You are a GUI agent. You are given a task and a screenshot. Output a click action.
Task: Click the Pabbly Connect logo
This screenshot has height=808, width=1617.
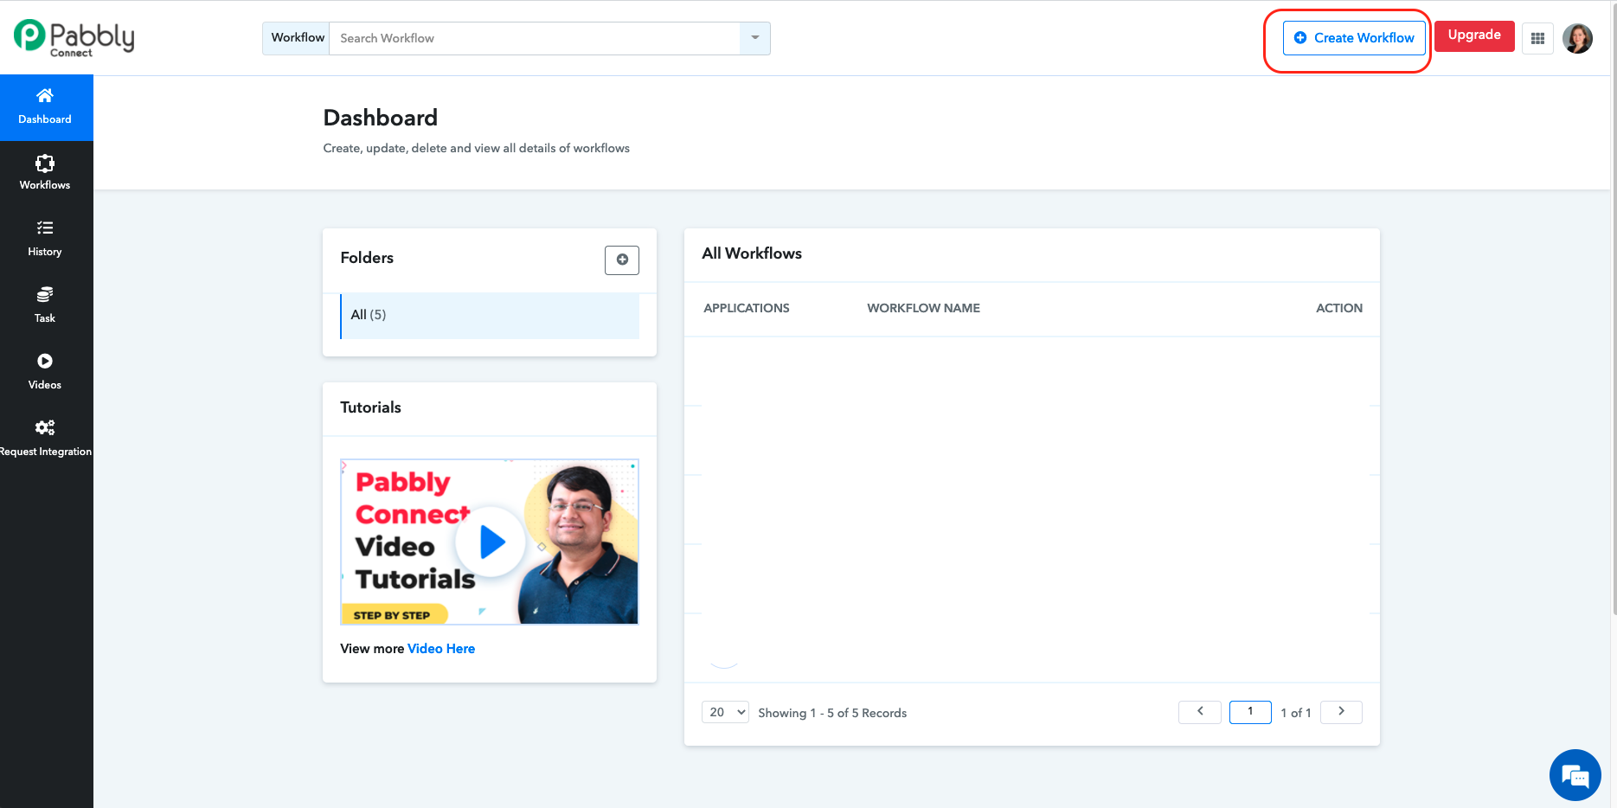[x=74, y=37]
